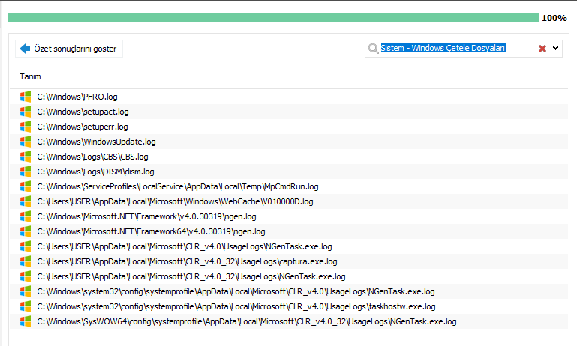Image resolution: width=577 pixels, height=346 pixels.
Task: Click the Windows icon next to CBS.log
Action: (26, 157)
